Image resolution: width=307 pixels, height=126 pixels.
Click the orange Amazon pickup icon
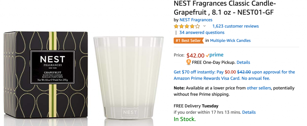point(189,62)
